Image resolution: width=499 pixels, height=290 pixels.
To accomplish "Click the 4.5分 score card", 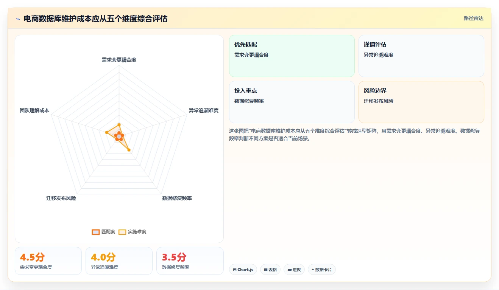I will (48, 261).
